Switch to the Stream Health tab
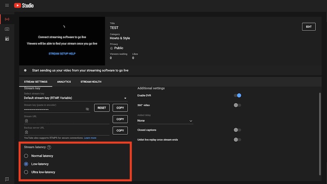Viewport: 327px width, 184px height. 91,82
